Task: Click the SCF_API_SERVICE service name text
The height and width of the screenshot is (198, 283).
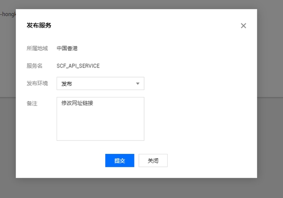Action: point(78,66)
